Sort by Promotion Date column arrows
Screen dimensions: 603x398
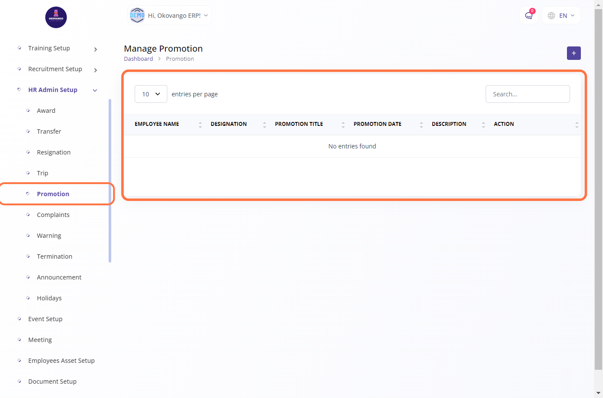[x=421, y=125]
